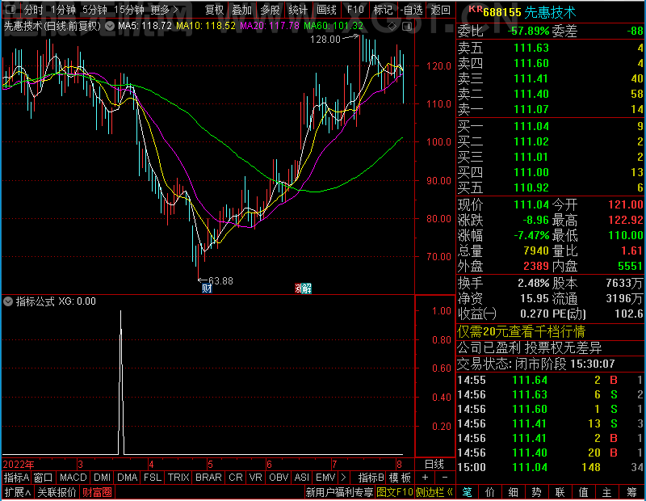Image resolution: width=646 pixels, height=501 pixels.
Task: Select the MACD indicator tab
Action: click(x=73, y=478)
